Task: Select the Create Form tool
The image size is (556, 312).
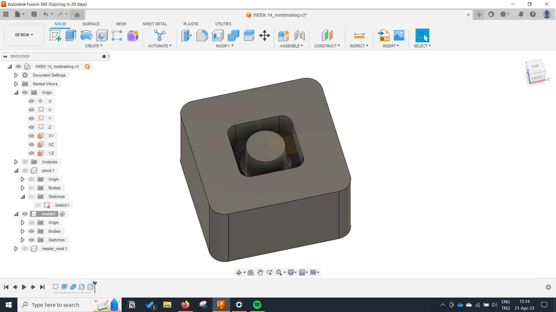Action: click(x=133, y=36)
